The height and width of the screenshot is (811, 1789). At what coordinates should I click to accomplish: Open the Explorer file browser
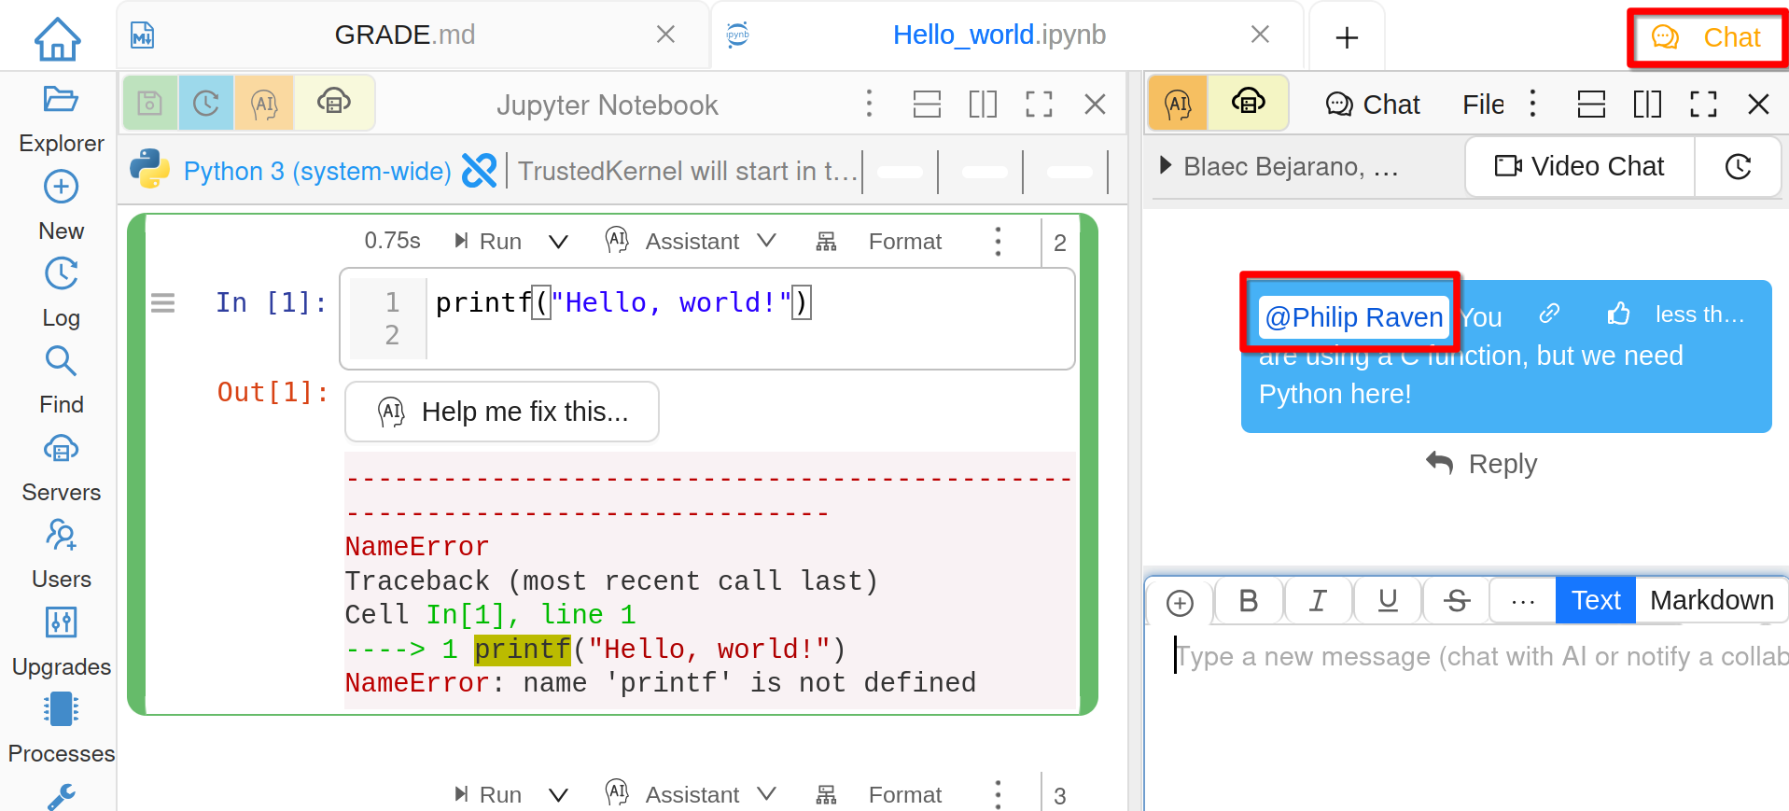[61, 118]
